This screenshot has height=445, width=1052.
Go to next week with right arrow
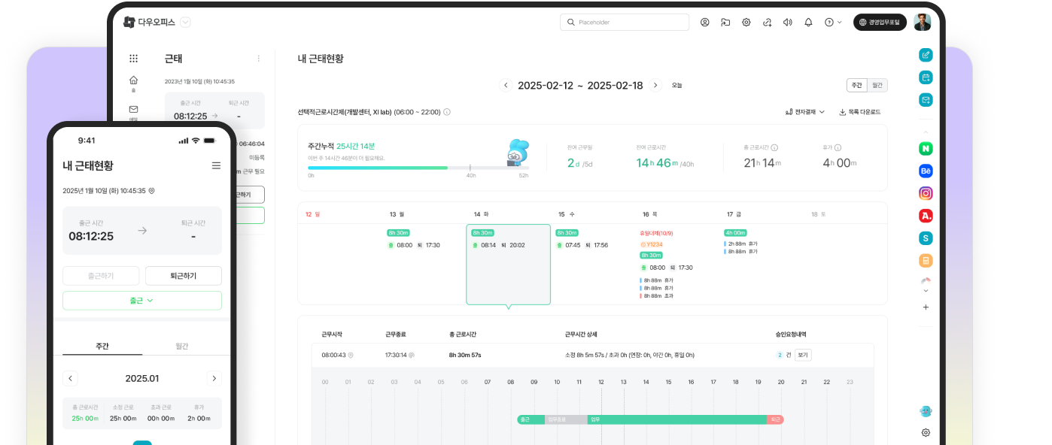coord(655,86)
